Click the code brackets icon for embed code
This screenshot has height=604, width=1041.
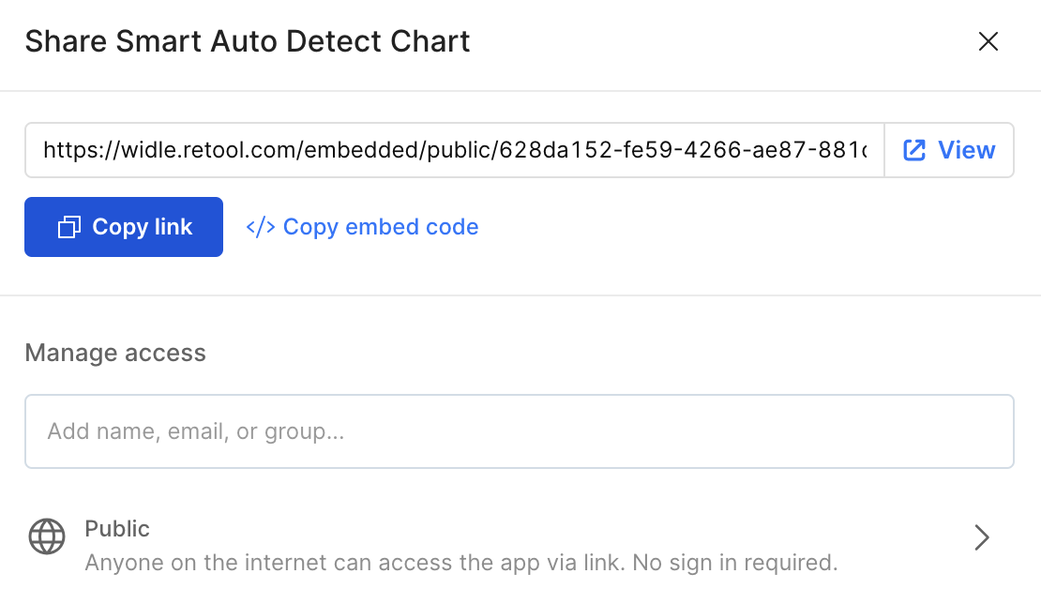pyautogui.click(x=260, y=227)
